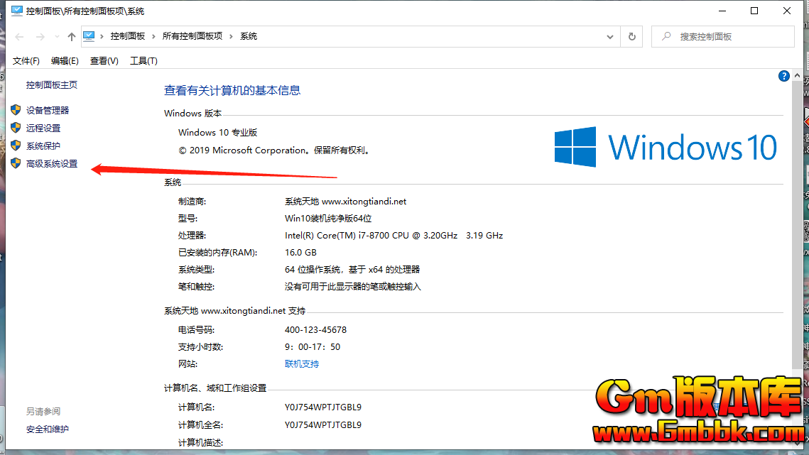Open 高级系统设置 from the sidebar

point(52,164)
